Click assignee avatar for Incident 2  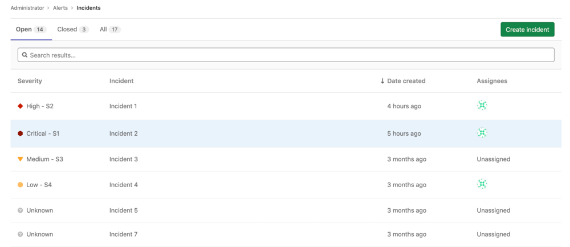click(x=482, y=133)
